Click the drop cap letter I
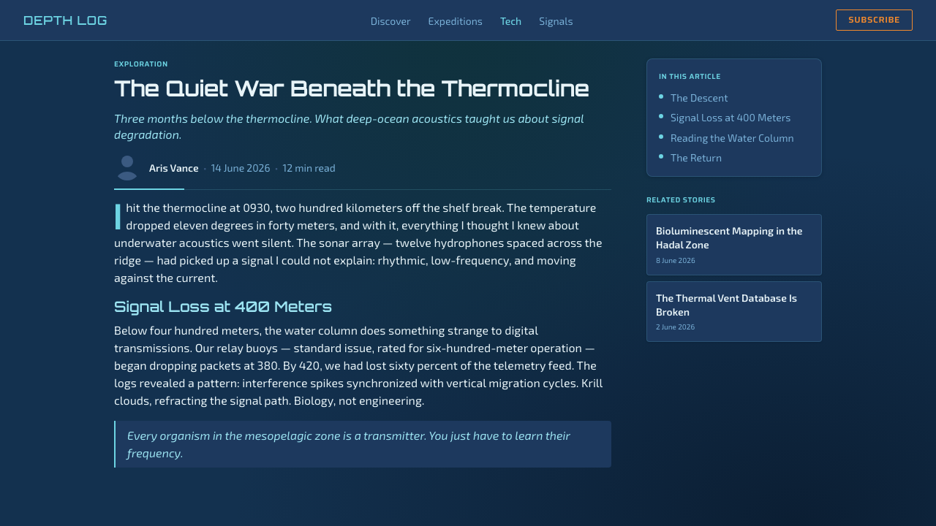This screenshot has width=936, height=526. tap(118, 216)
